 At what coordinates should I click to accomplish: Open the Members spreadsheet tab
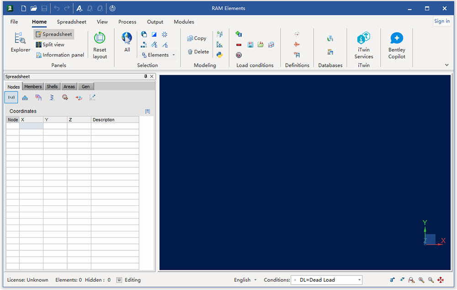click(33, 86)
